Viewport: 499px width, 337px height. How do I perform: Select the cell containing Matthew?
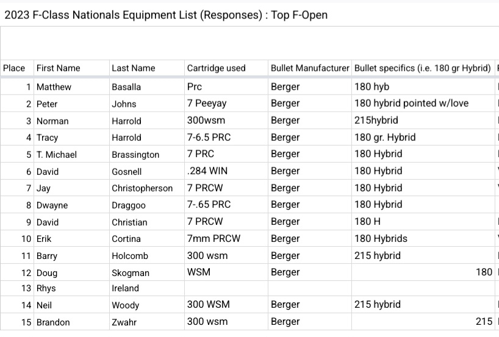click(54, 87)
